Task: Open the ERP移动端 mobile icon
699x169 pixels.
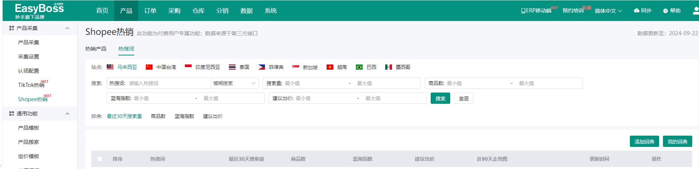Action: 523,11
